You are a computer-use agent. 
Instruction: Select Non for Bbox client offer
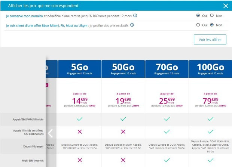coord(212,25)
